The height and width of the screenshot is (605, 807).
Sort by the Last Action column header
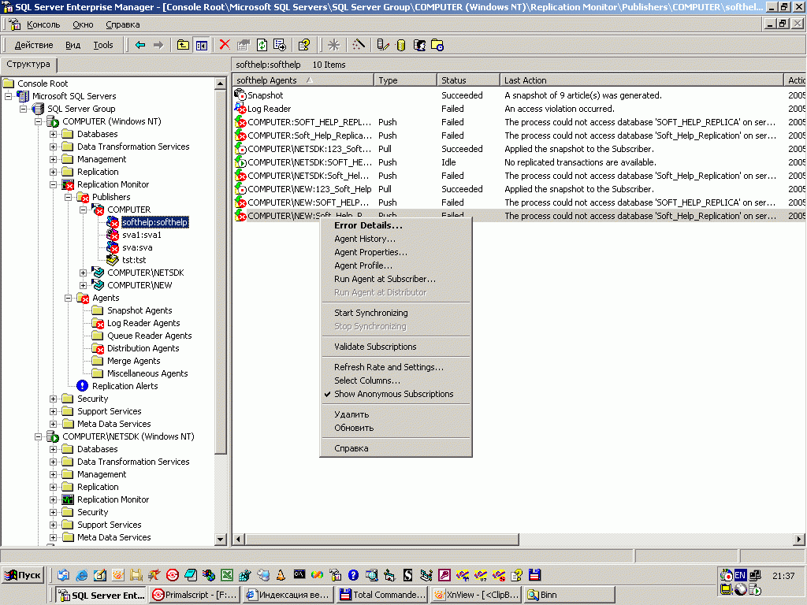[642, 80]
